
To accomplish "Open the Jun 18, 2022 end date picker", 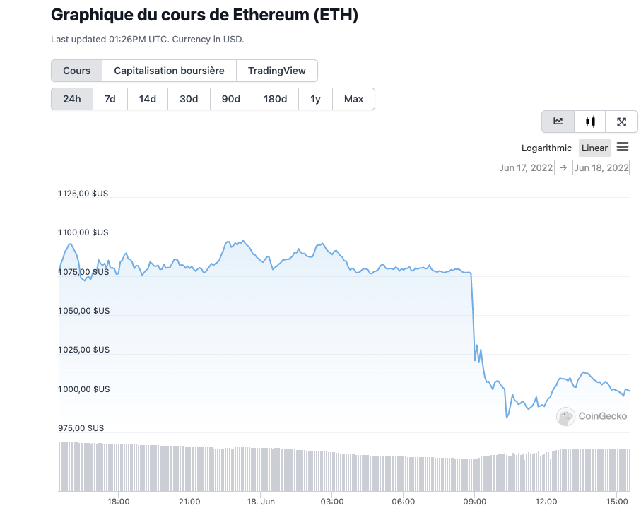I will click(x=601, y=167).
